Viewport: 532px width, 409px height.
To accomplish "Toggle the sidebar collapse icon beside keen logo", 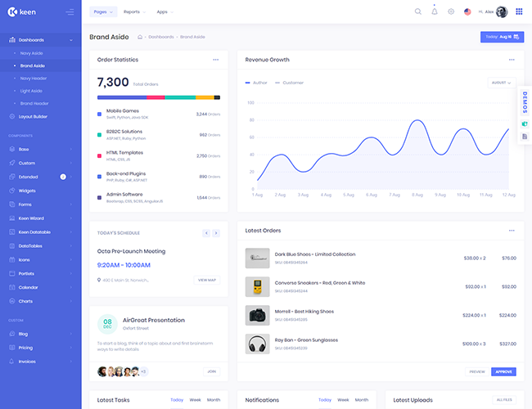I will (x=70, y=11).
